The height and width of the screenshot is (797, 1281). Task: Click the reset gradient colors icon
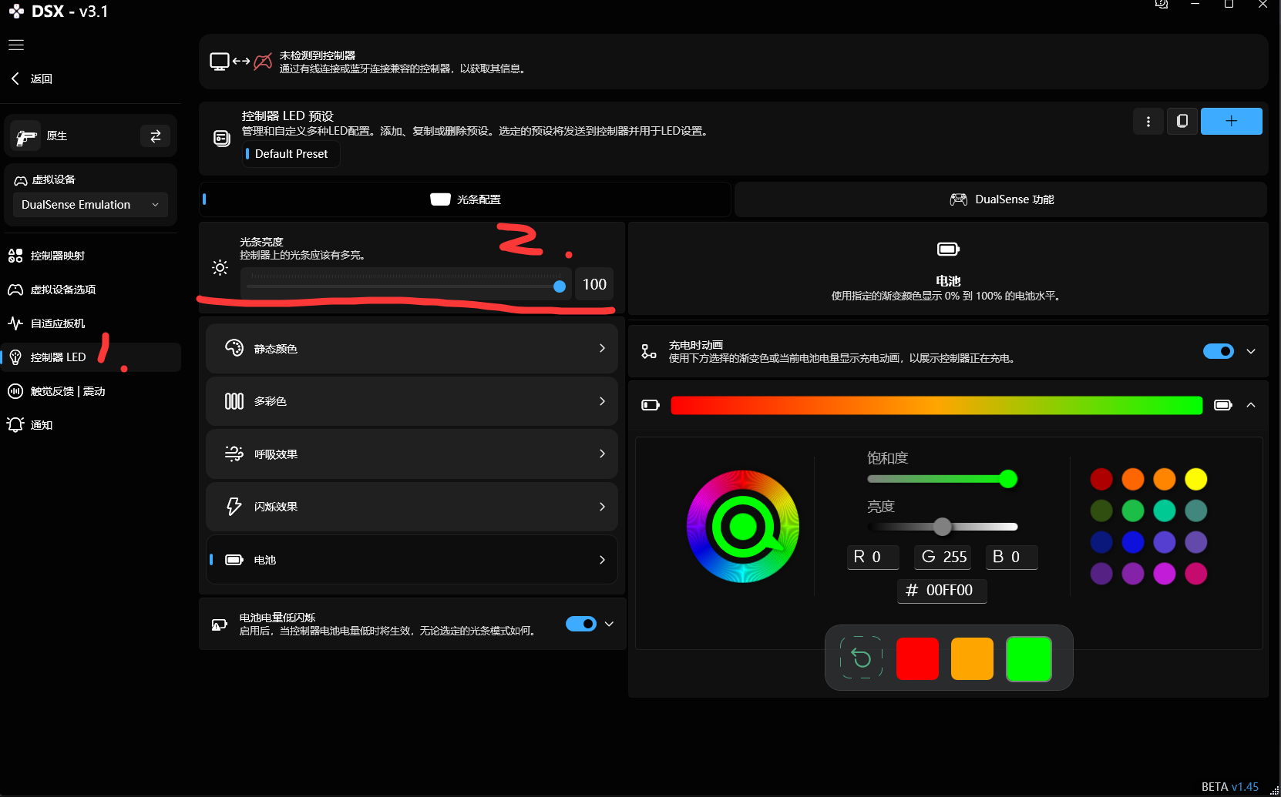tap(861, 658)
